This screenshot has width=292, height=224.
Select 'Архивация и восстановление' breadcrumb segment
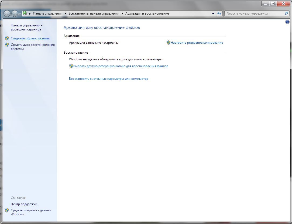pos(147,13)
